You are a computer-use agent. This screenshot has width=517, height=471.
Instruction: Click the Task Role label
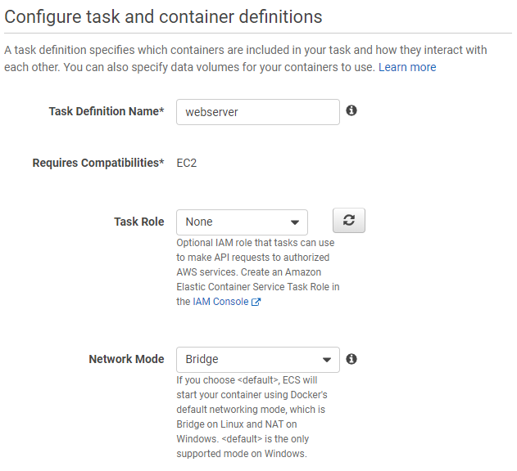(x=139, y=222)
